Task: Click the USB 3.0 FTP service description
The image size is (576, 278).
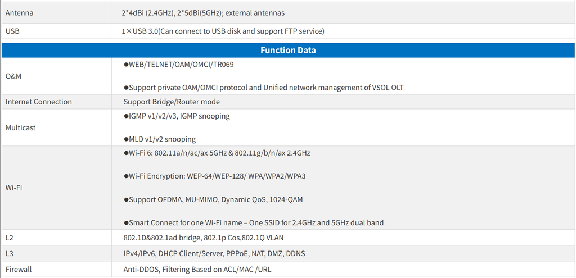Action: click(x=224, y=31)
